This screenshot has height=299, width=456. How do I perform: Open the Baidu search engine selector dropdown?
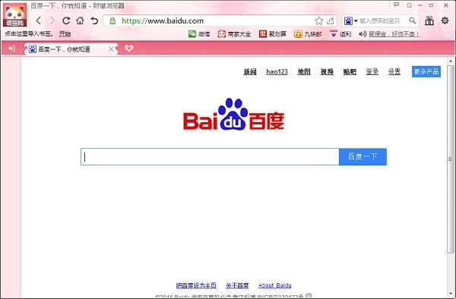(x=350, y=20)
